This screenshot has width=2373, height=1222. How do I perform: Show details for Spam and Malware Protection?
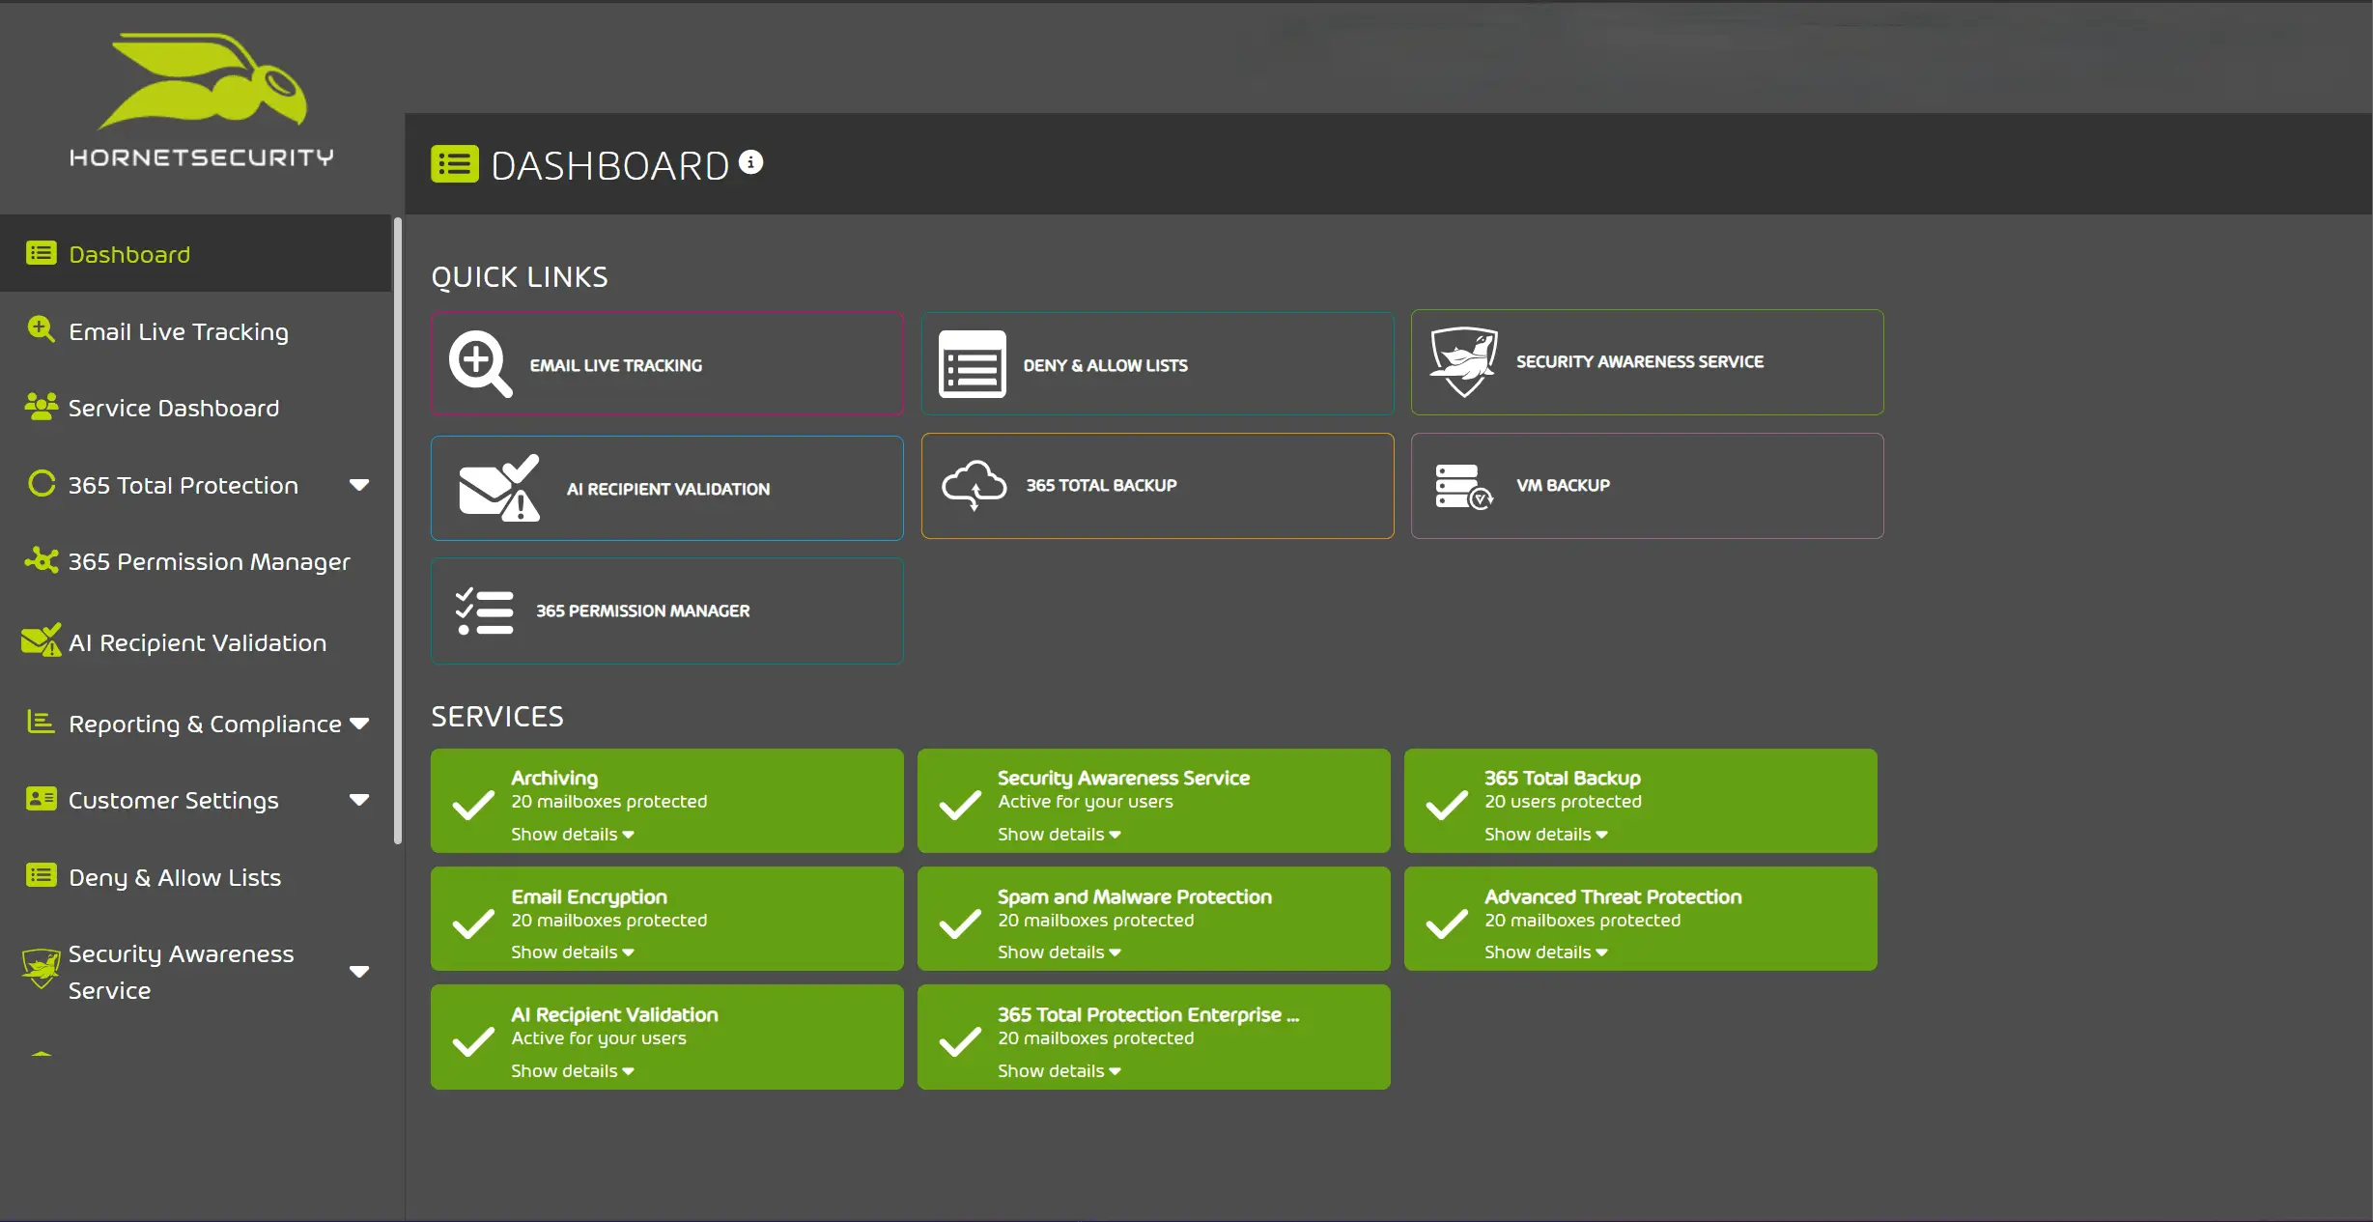click(x=1059, y=952)
